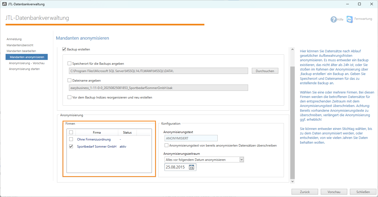This screenshot has height=197, width=378.
Task: Launch Fernwartung TeamViewer icon
Action: (350, 19)
